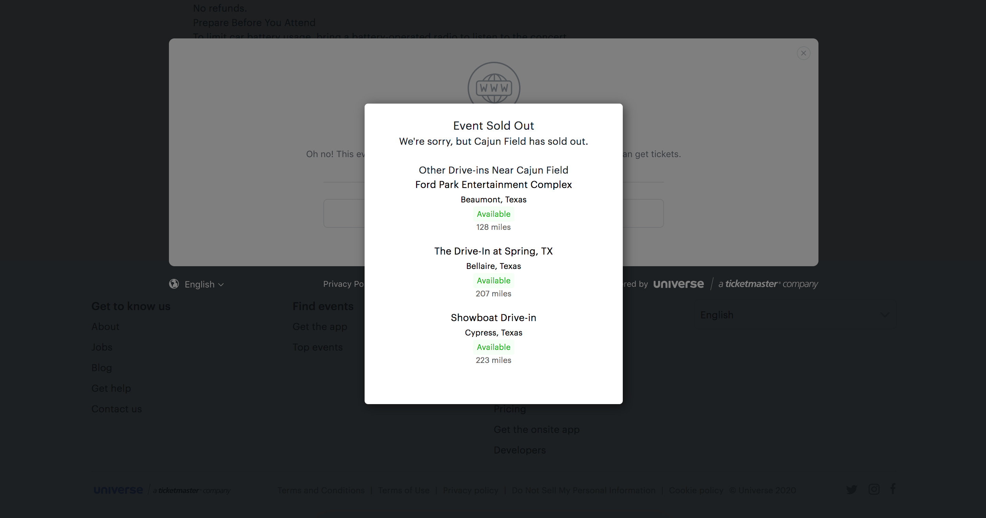Click the Cookie policy link
The height and width of the screenshot is (518, 986).
[696, 491]
